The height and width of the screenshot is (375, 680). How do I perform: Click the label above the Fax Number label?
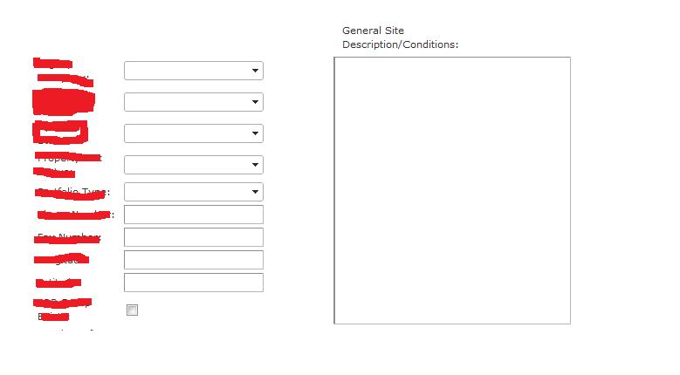click(76, 215)
